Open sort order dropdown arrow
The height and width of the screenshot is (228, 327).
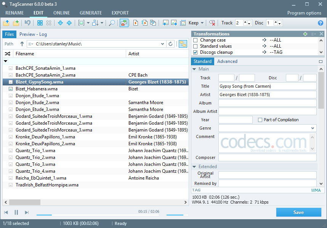point(102,23)
